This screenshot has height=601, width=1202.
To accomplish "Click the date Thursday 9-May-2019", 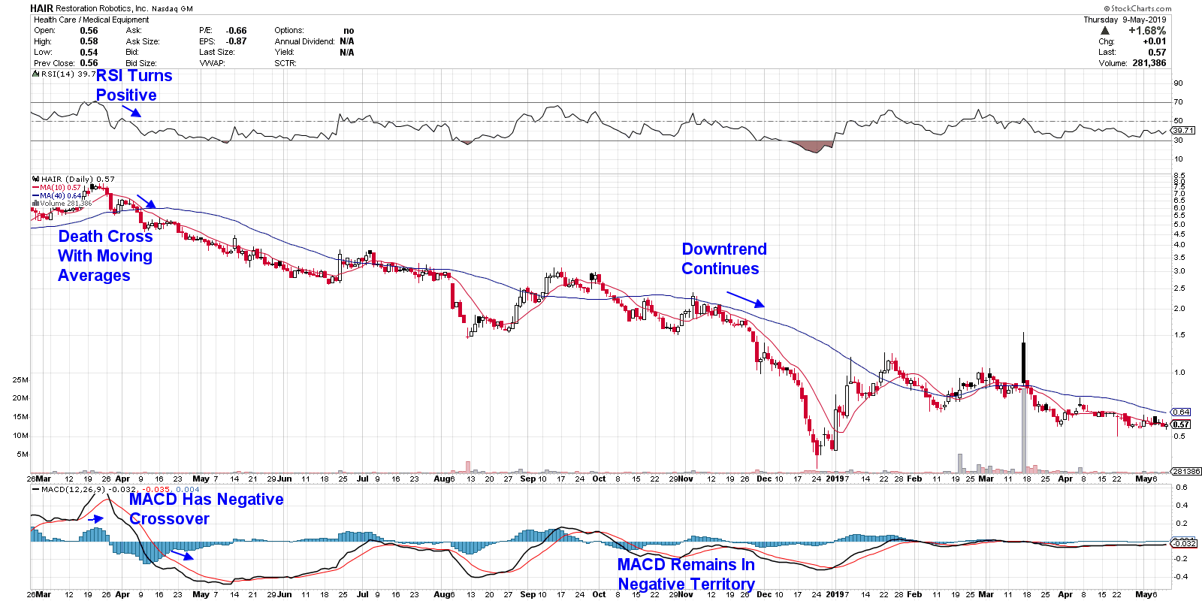I will point(1125,20).
